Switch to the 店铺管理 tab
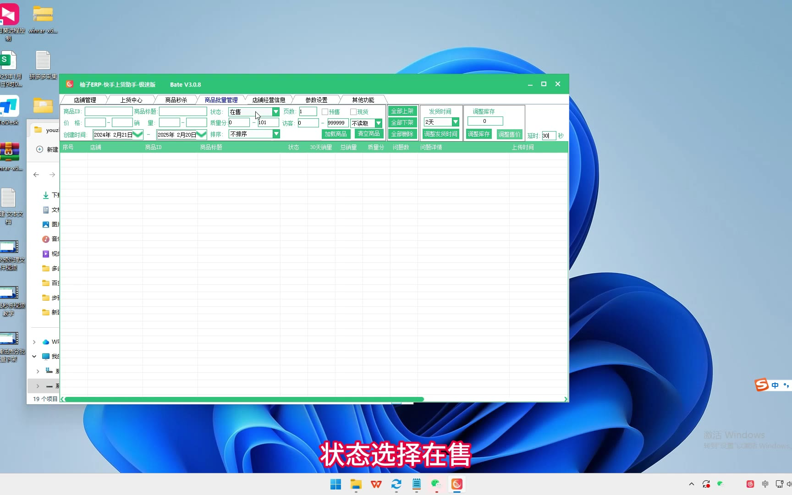This screenshot has width=792, height=495. coord(85,100)
